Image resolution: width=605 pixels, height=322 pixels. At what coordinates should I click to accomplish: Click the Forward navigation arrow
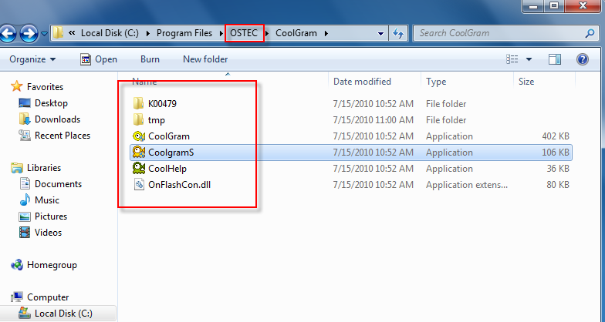click(29, 34)
